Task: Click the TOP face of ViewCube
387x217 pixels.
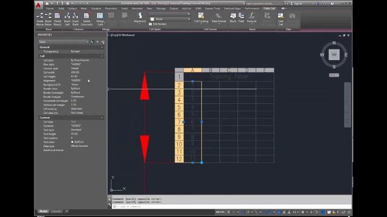Action: click(x=334, y=55)
